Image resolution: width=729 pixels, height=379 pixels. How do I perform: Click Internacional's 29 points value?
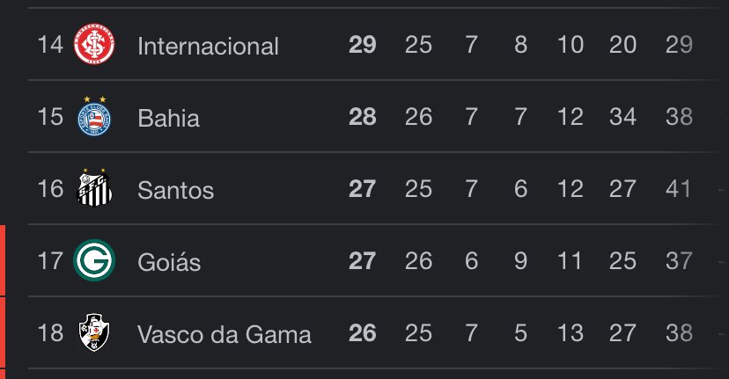coord(362,45)
